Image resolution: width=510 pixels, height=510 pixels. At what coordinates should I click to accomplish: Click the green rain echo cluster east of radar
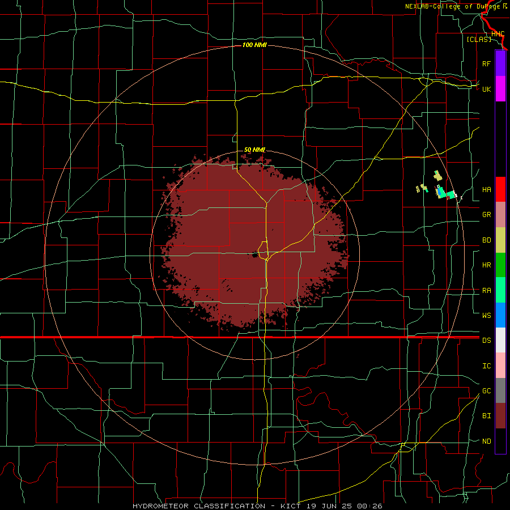pos(445,193)
